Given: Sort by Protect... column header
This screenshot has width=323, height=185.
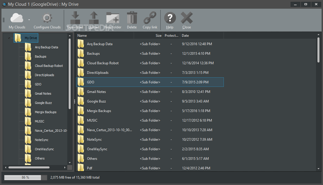Looking at the screenshot, I should pos(171,35).
